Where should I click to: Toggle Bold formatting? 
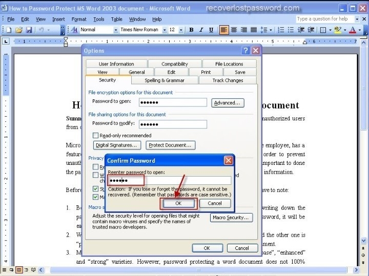tap(191, 30)
